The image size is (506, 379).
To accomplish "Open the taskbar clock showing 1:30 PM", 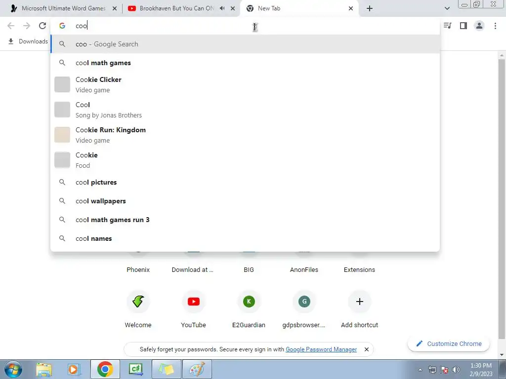I will (481, 370).
